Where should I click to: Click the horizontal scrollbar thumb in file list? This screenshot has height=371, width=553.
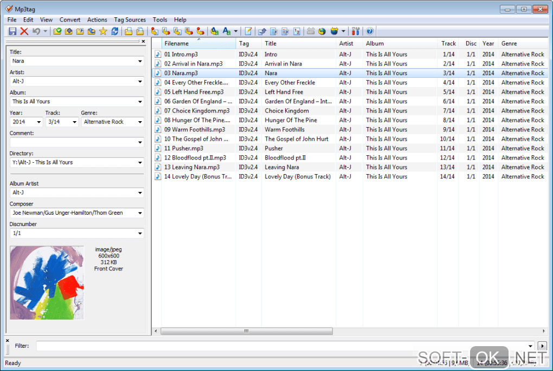click(x=247, y=331)
